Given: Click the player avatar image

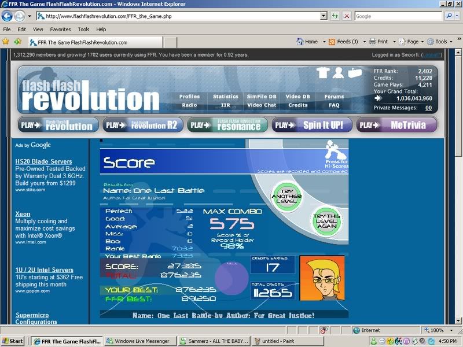Looking at the screenshot, I should [322, 278].
